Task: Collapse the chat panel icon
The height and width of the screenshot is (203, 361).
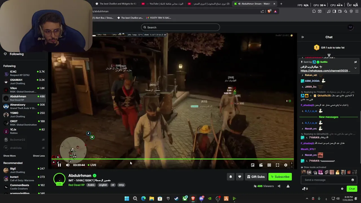Action: pos(303,37)
